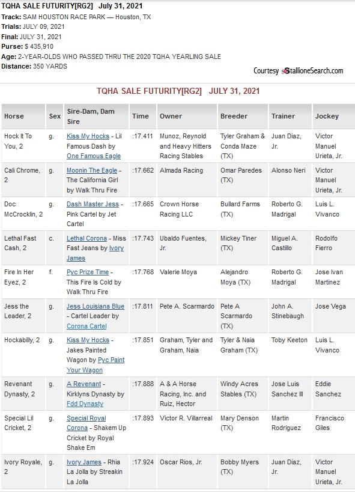This screenshot has width=355, height=492.
Task: Follow the Kiss My Hocks link for Hockabilly
Action: tap(88, 340)
